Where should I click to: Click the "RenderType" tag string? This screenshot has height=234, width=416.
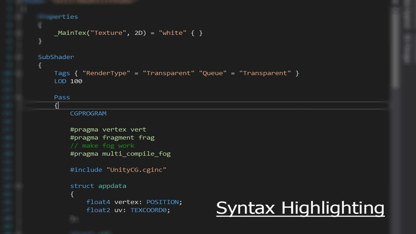106,73
